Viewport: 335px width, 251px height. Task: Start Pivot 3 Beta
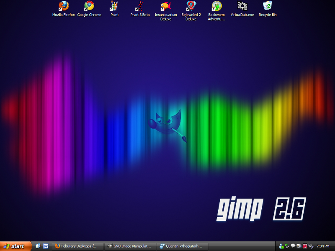[140, 8]
